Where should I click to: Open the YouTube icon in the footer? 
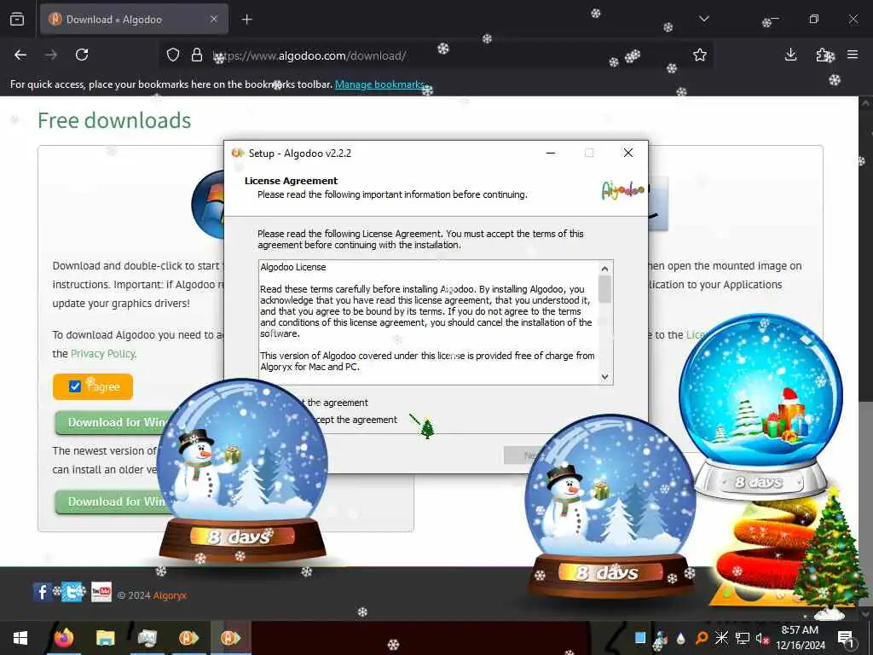pos(101,592)
